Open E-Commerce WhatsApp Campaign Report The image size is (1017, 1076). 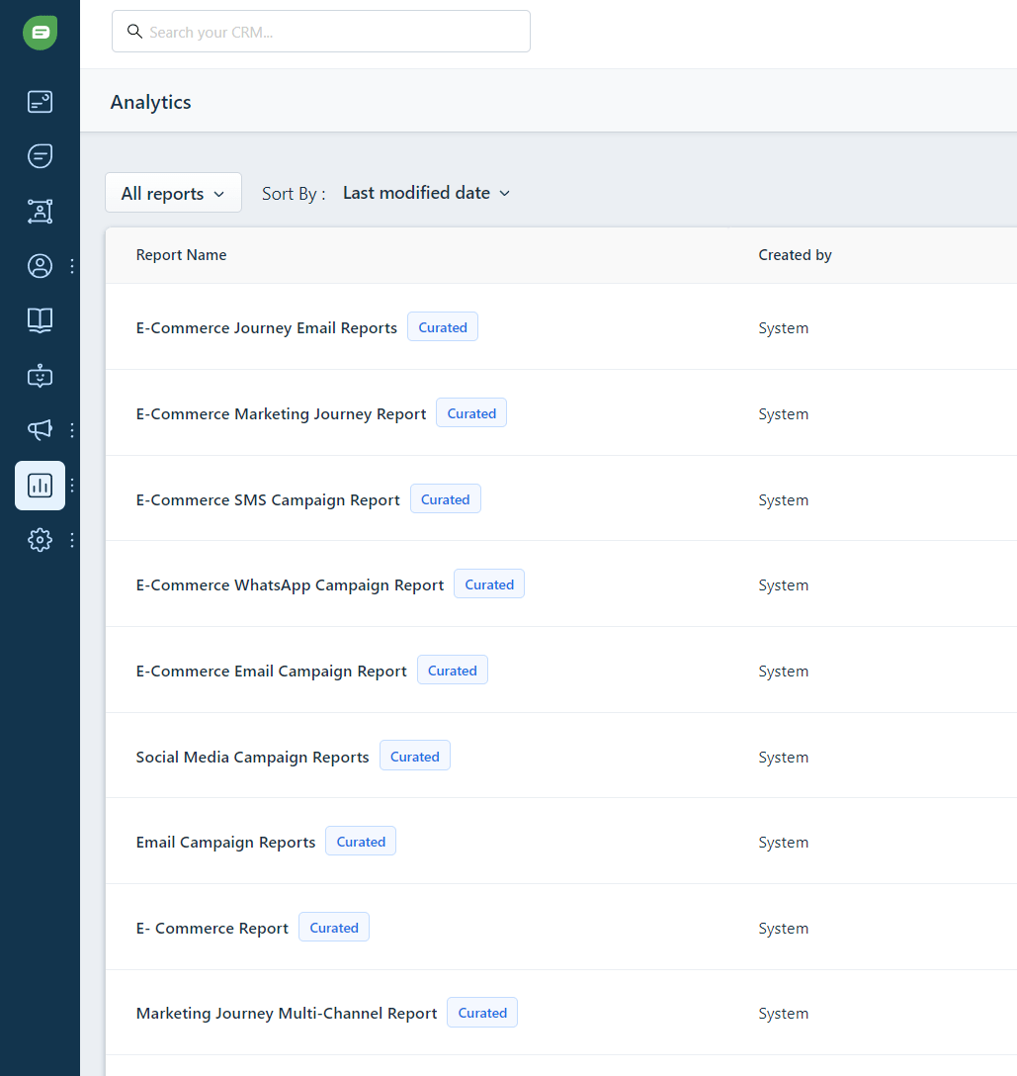click(x=290, y=585)
